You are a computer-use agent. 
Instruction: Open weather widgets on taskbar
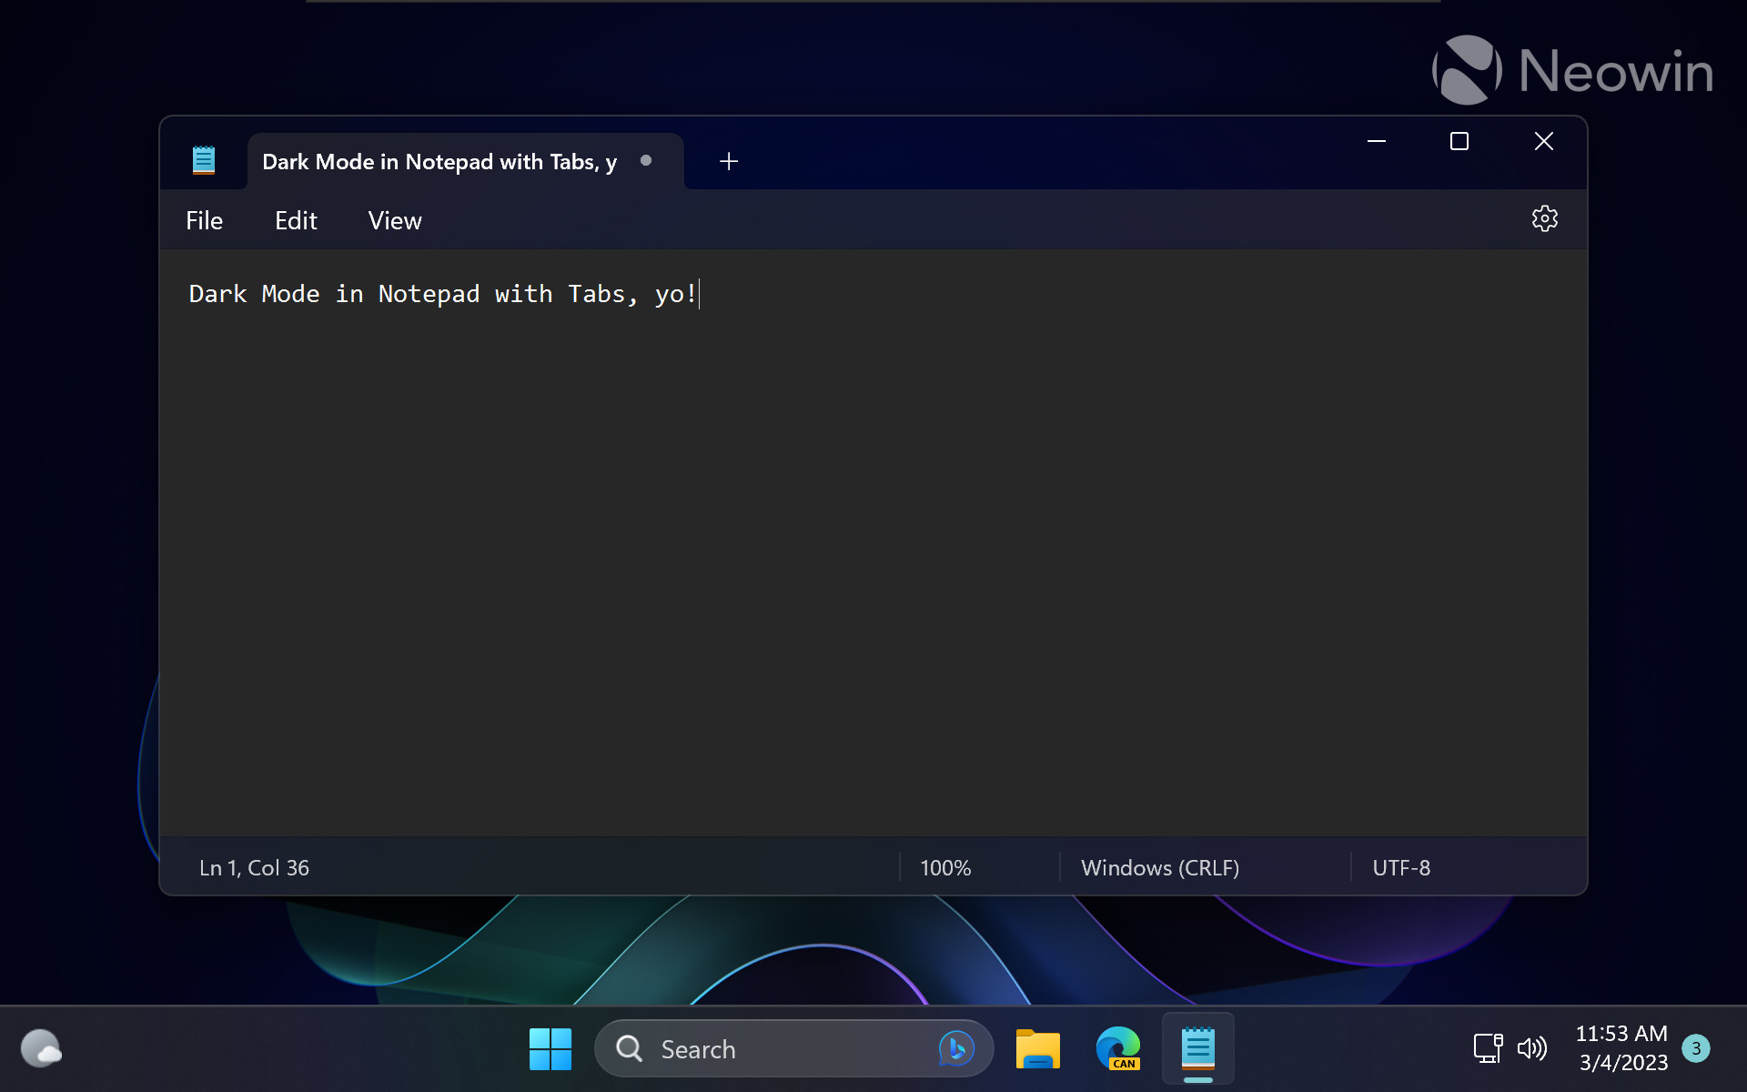[41, 1048]
